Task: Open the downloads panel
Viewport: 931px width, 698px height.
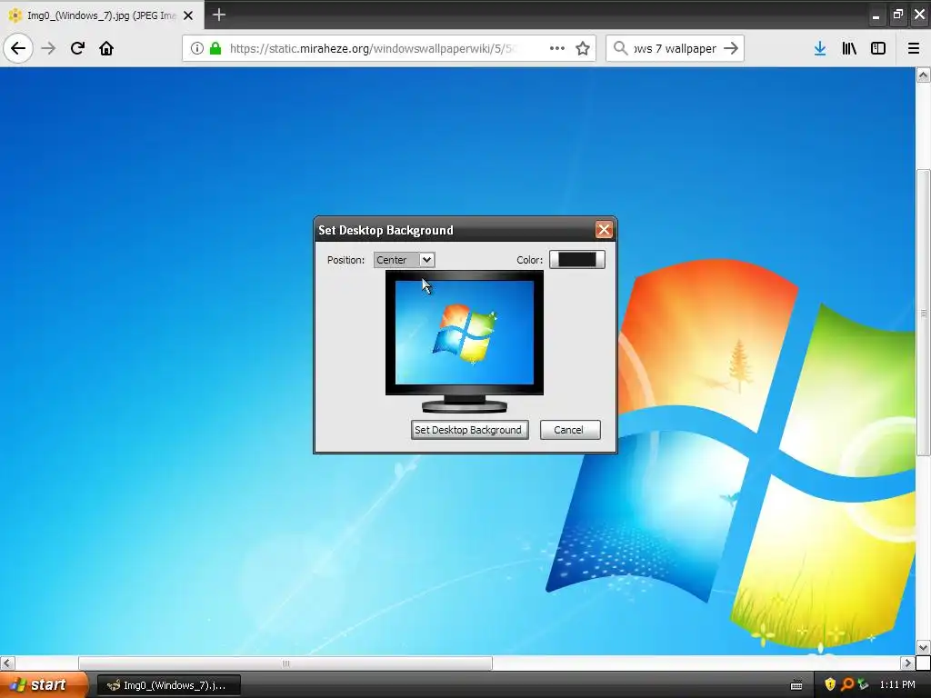Action: [x=820, y=48]
